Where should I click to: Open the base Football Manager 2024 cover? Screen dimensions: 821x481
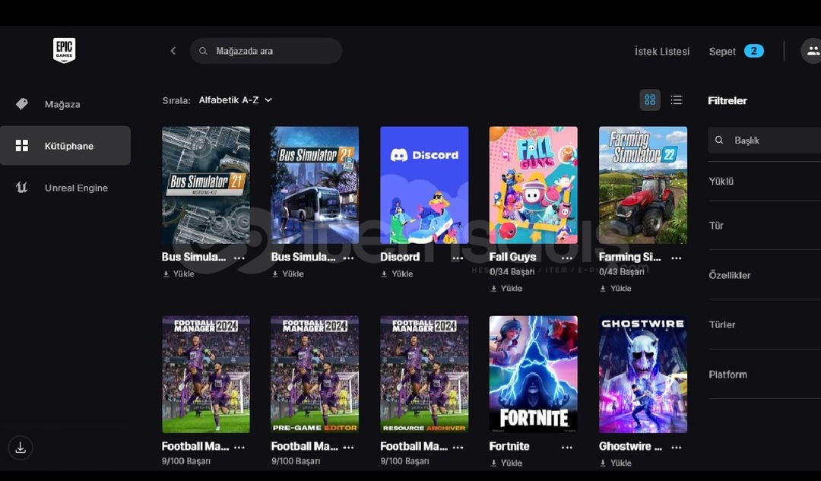pos(206,374)
